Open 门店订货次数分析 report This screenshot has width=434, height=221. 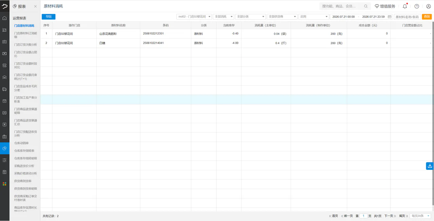coord(25,45)
